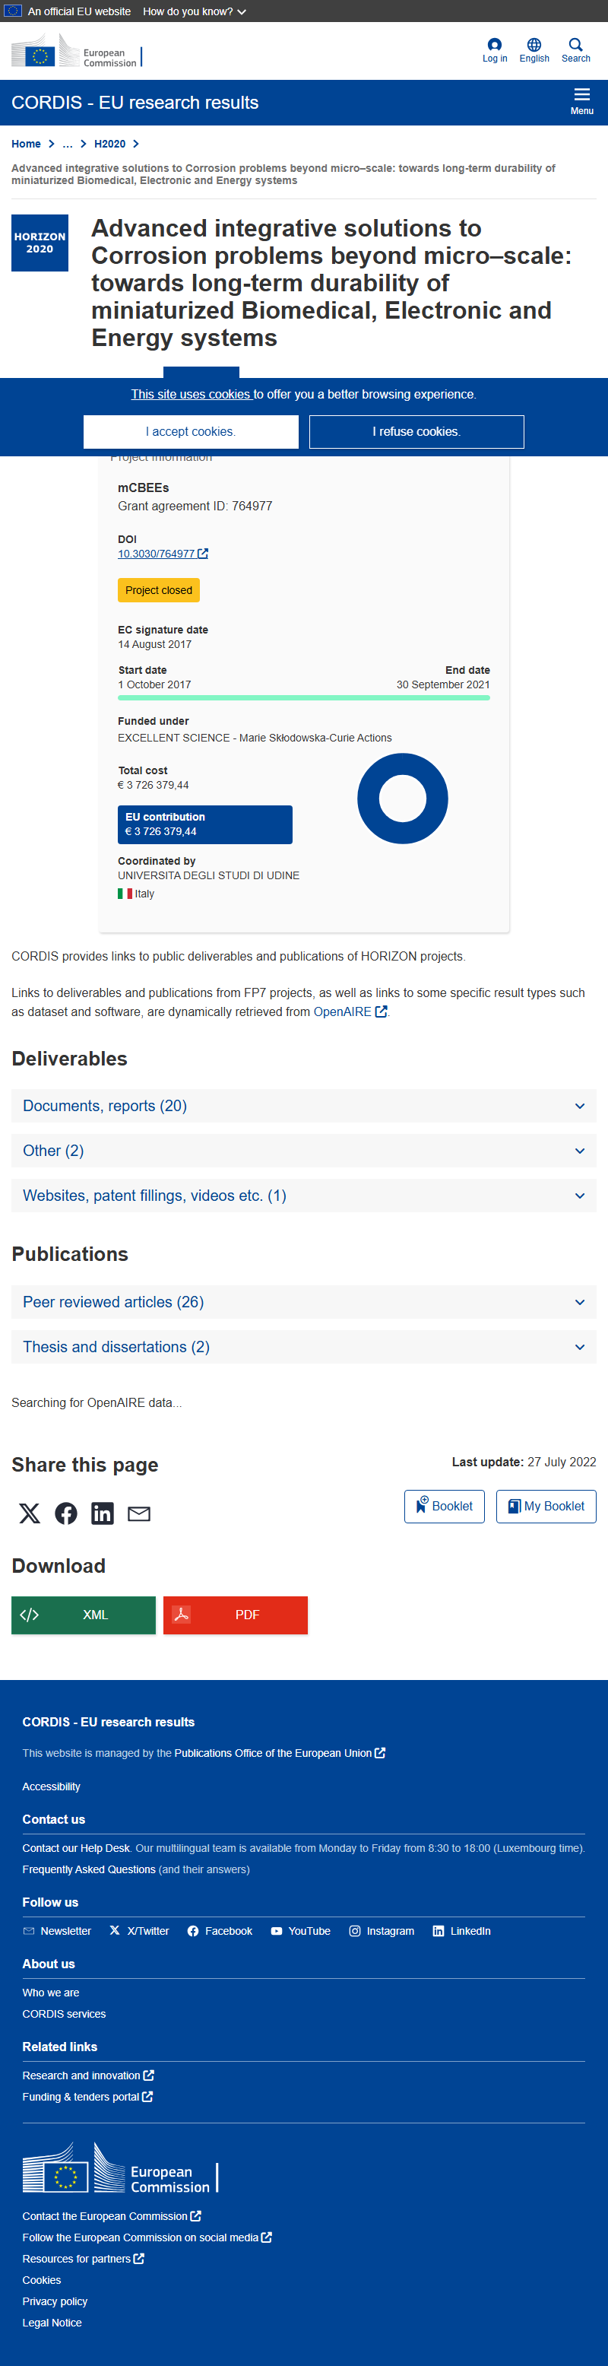608x2366 pixels.
Task: Click the Horizon 2020 programme badge
Action: click(40, 243)
